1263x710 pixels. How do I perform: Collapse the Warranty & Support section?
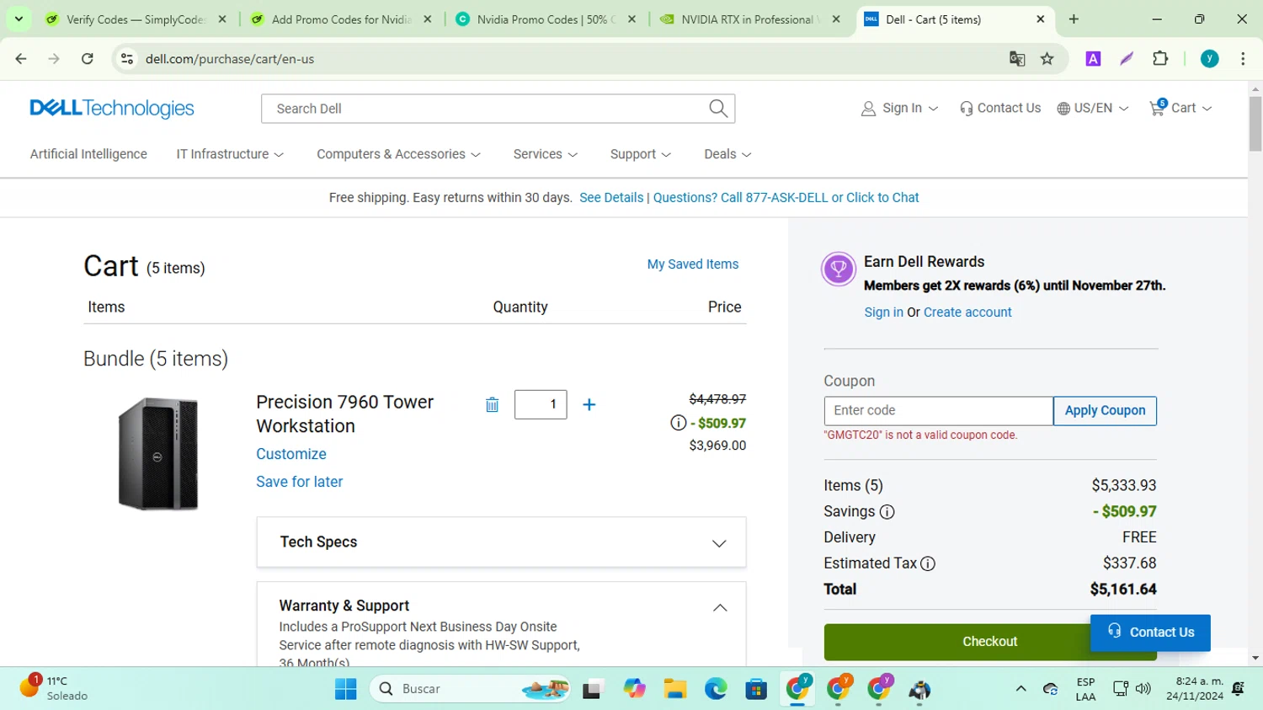pyautogui.click(x=720, y=607)
